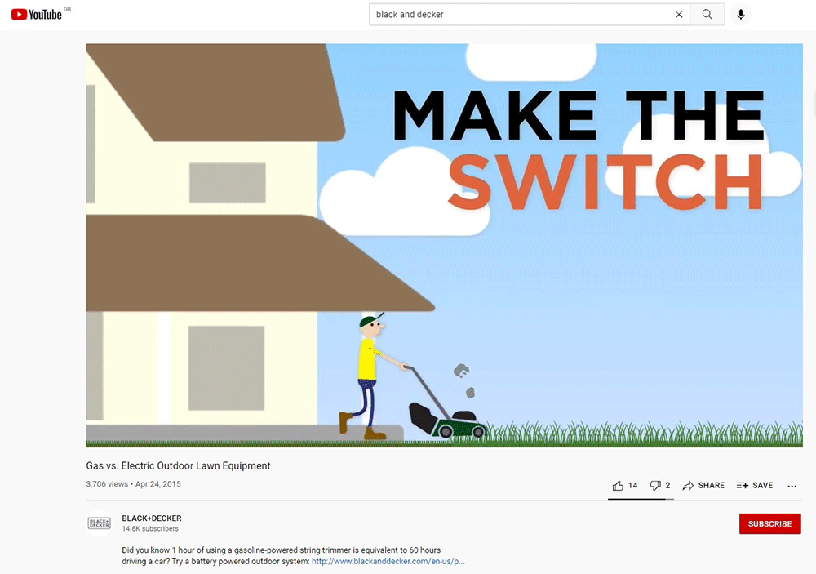Click the 'Gas vs. Electric' video title
Viewport: 816px width, 574px height.
point(178,465)
